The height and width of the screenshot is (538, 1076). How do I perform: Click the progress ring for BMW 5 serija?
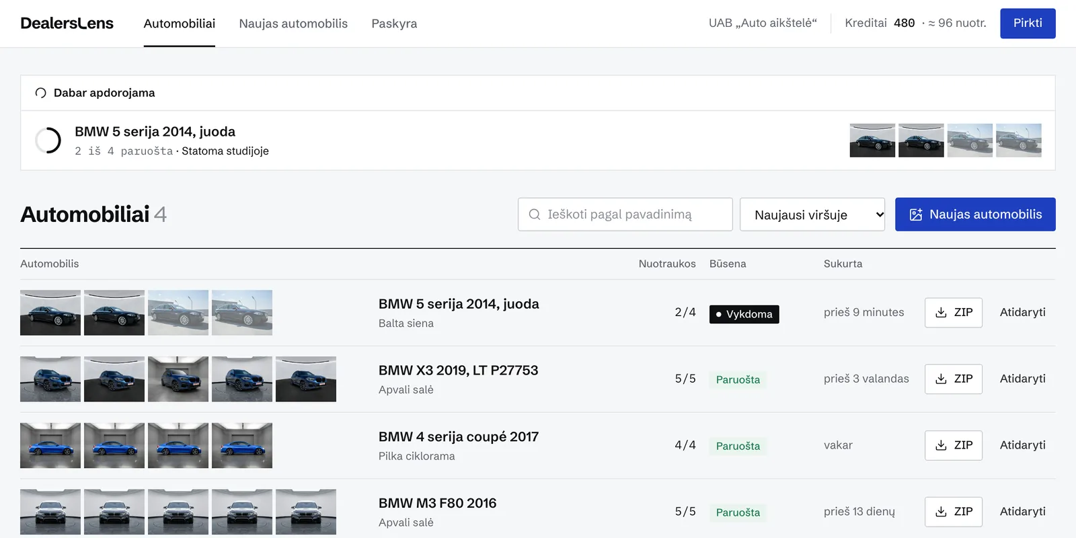48,141
